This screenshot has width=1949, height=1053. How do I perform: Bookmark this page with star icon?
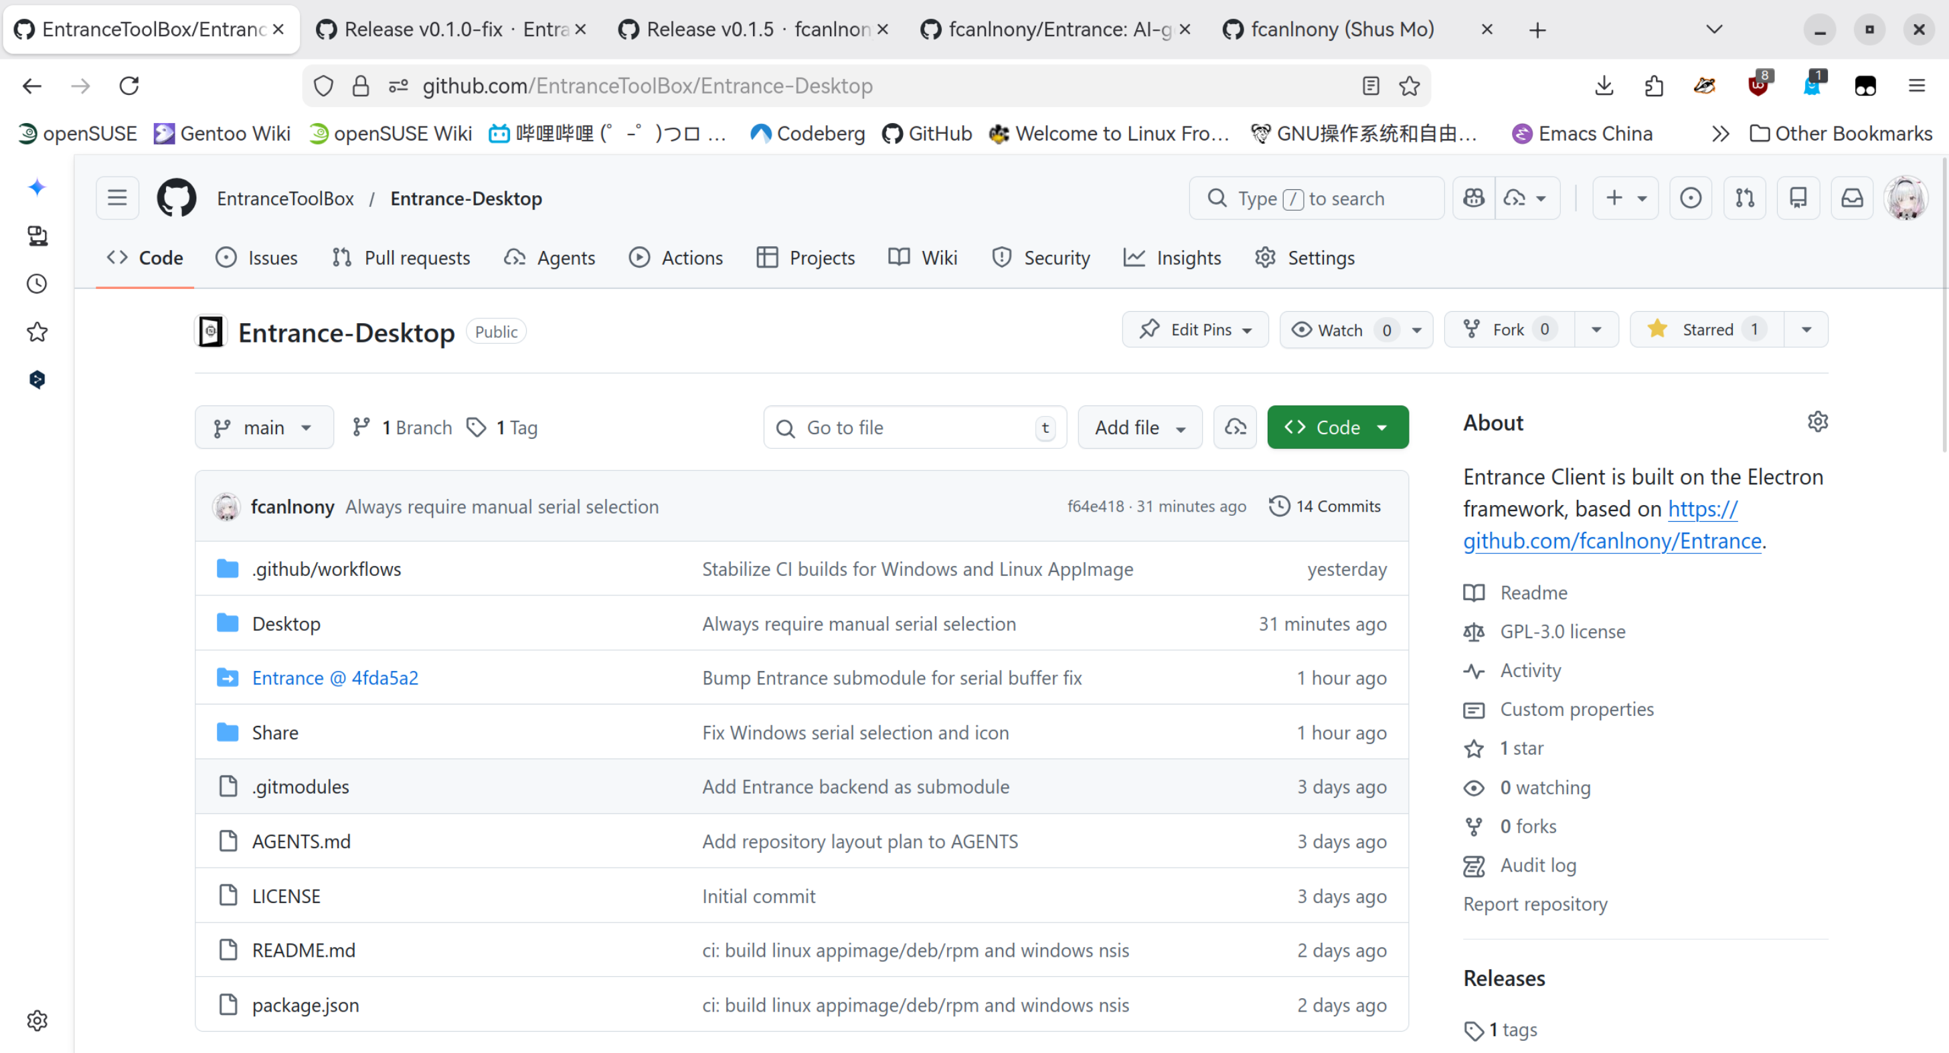pos(1410,86)
